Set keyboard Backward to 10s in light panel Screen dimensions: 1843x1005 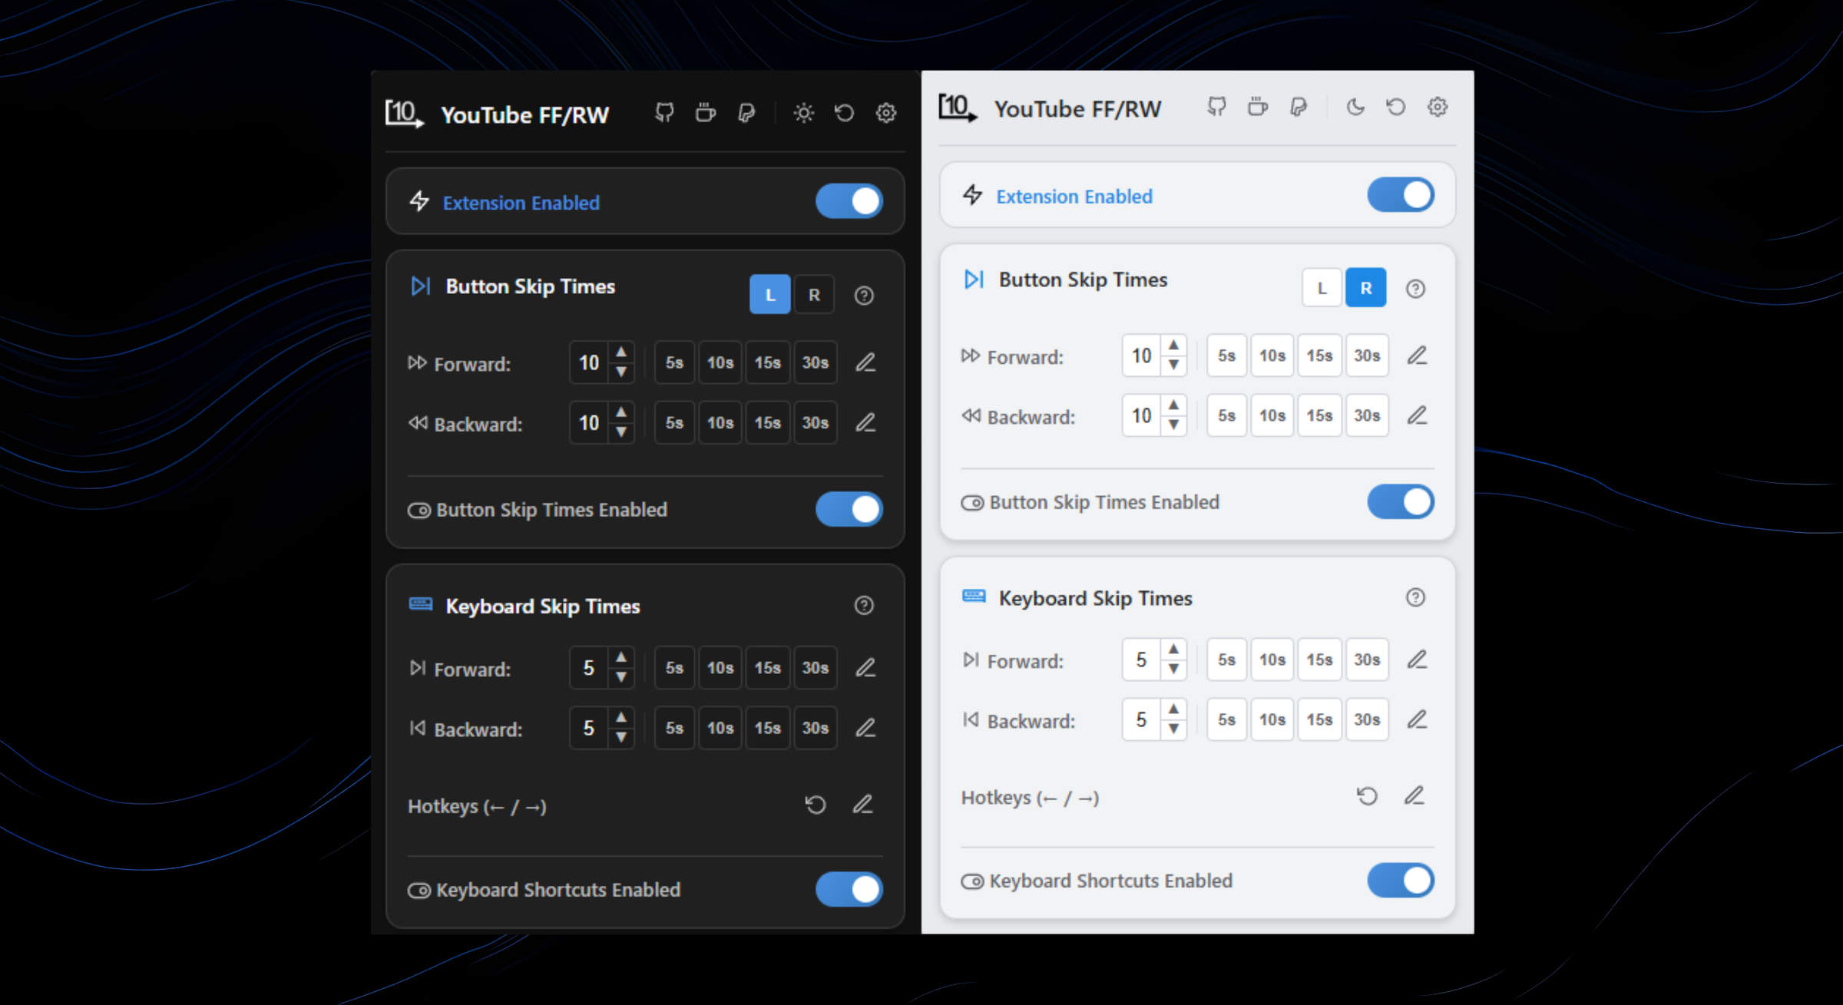tap(1272, 719)
